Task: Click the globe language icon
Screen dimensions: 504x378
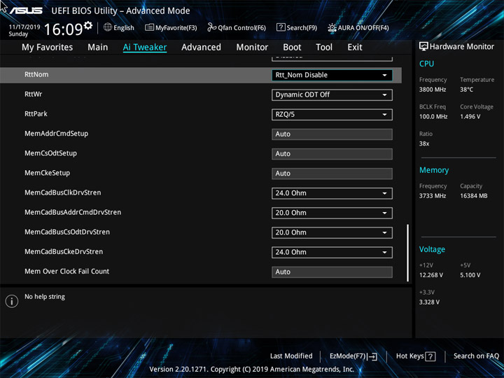Action: click(108, 27)
